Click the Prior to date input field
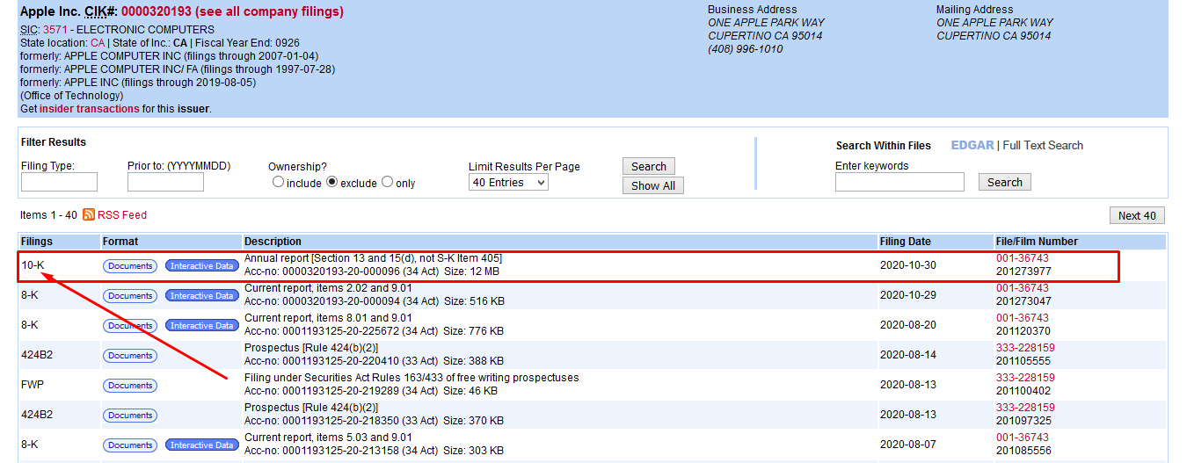 [x=165, y=182]
